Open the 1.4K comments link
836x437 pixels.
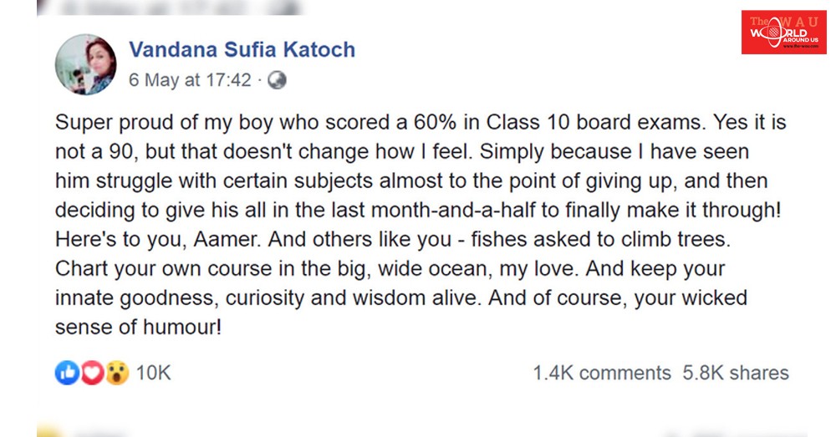click(x=602, y=373)
